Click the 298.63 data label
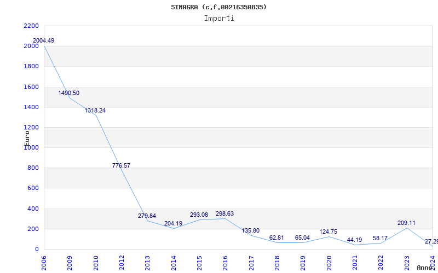438x273 pixels. (x=224, y=214)
